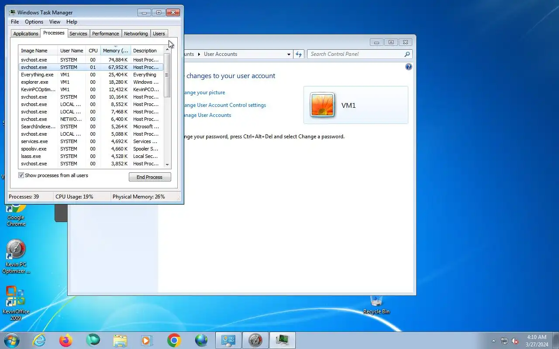This screenshot has width=559, height=349.
Task: Open the clock and date display
Action: point(537,341)
